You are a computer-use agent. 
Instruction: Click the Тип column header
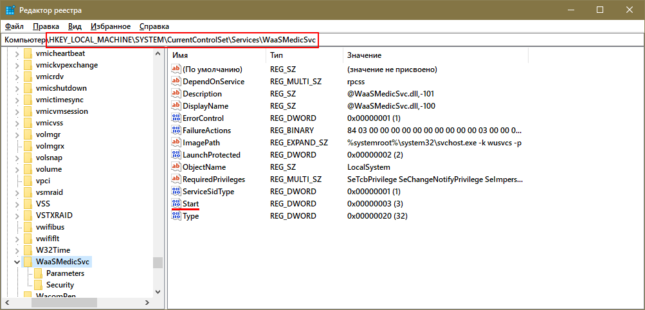[302, 56]
